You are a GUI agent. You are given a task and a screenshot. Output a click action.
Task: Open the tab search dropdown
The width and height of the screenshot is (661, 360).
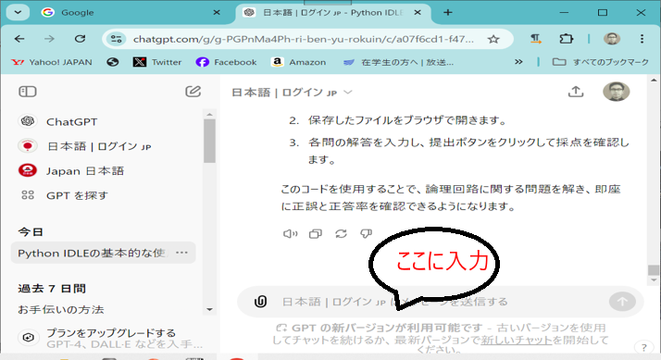coord(18,12)
